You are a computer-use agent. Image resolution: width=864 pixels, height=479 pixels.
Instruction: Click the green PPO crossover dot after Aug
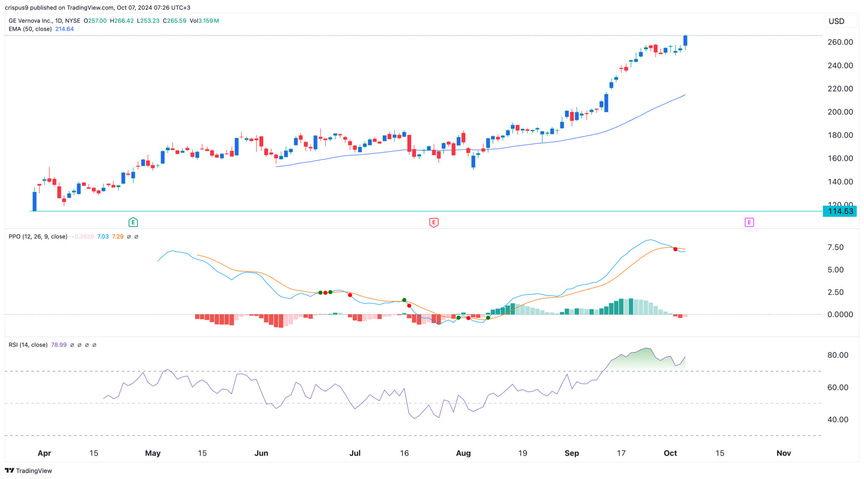coord(488,318)
